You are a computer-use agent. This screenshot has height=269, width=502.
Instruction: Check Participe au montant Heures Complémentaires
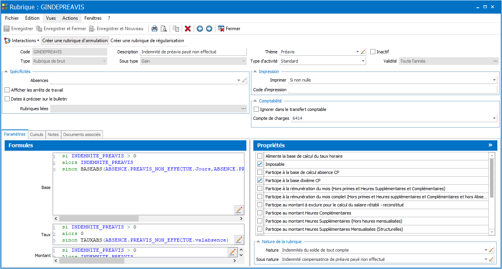coord(260,213)
